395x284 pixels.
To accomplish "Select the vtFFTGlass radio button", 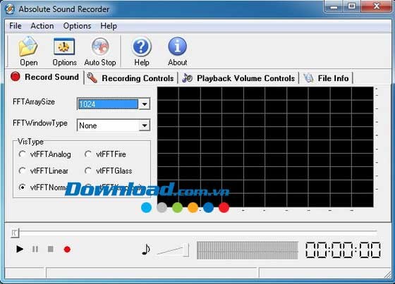I will click(x=88, y=171).
